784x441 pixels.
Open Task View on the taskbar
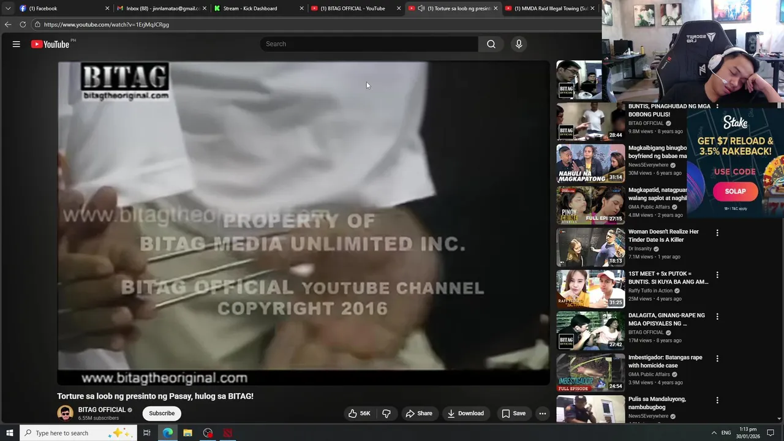(x=147, y=433)
